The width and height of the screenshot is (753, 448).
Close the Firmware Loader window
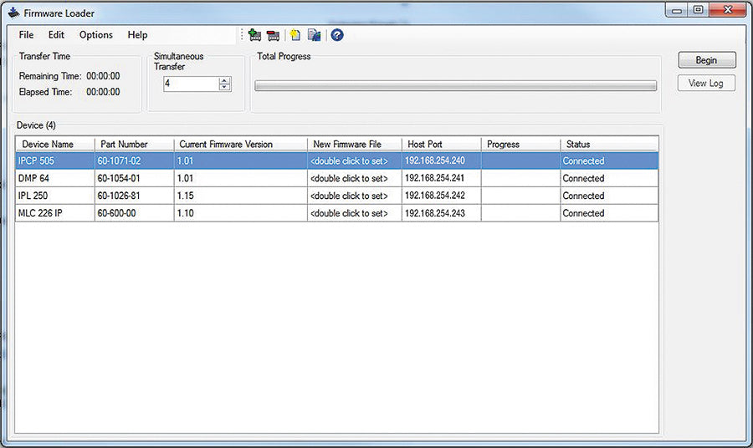pyautogui.click(x=728, y=10)
